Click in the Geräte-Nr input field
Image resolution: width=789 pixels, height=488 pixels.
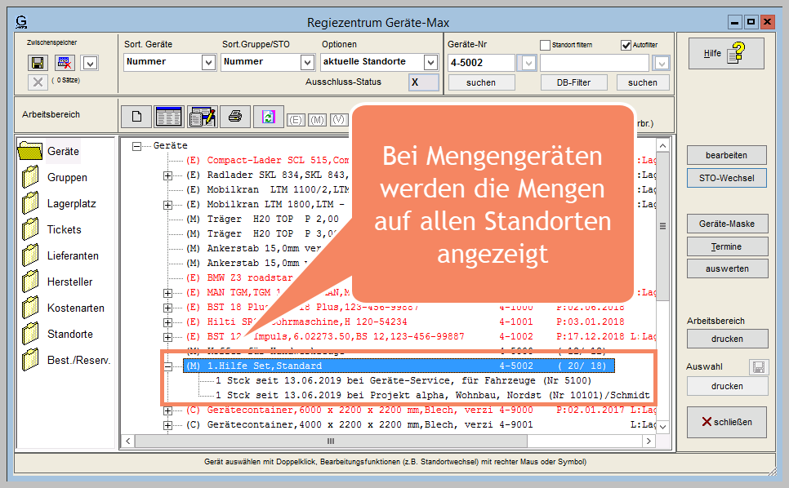(481, 63)
